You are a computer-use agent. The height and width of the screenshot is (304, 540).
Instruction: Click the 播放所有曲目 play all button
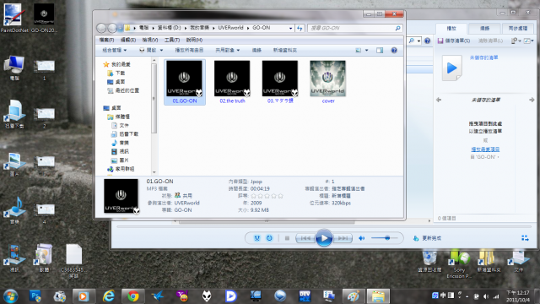point(189,51)
